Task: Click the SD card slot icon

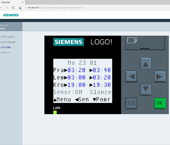Action: pyautogui.click(x=132, y=40)
